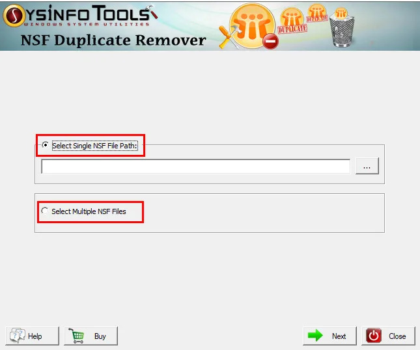420x350 pixels.
Task: Open the browse dialog with ellipsis button
Action: [367, 166]
